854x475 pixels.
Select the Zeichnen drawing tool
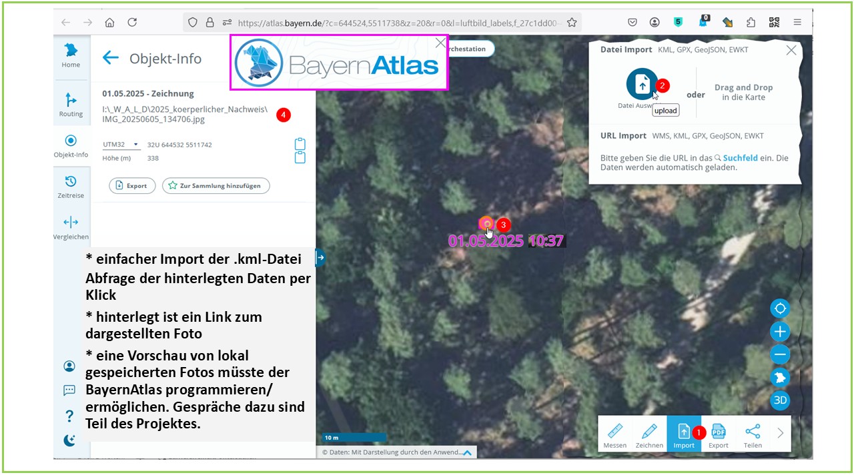tap(649, 434)
